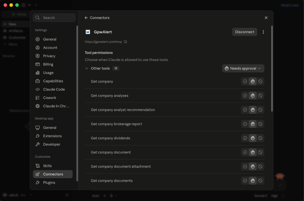Set Get company to always allow

pyautogui.click(x=245, y=81)
